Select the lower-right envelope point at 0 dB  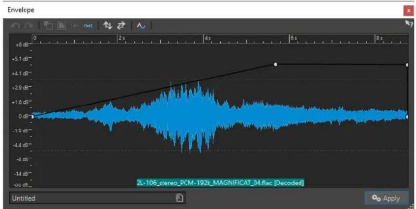(407, 117)
